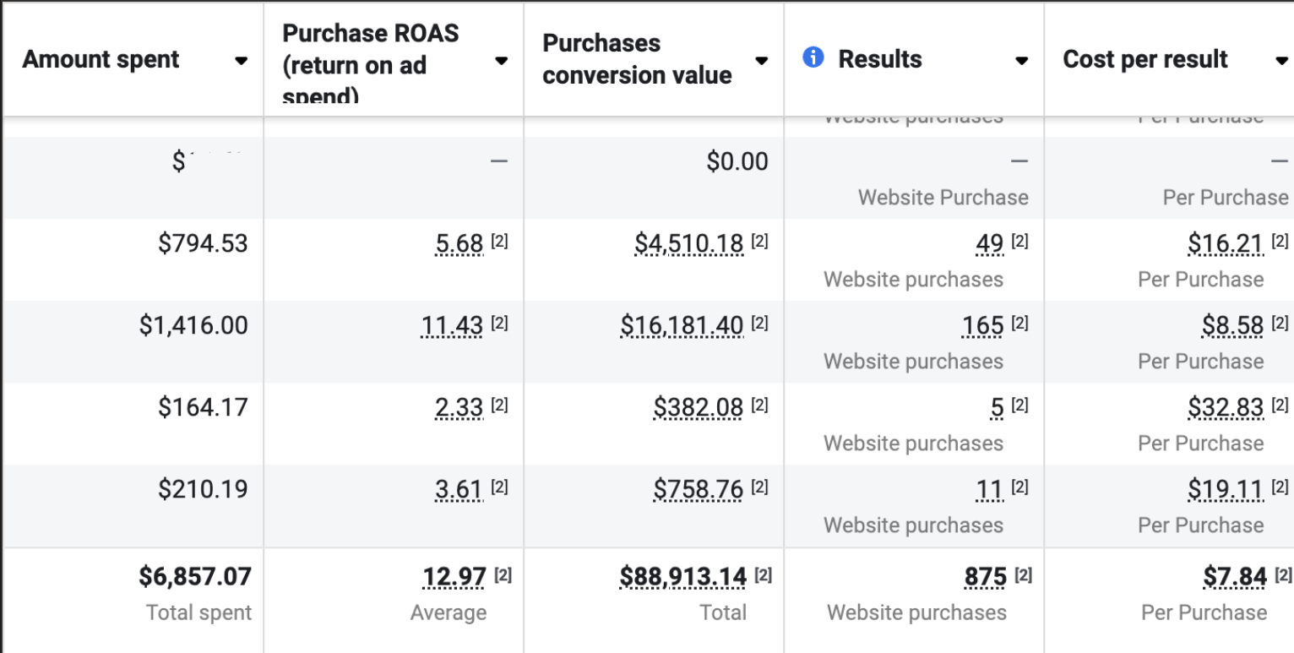
Task: Click the [2] footnote beside 5.68 ROAS
Action: (x=500, y=242)
